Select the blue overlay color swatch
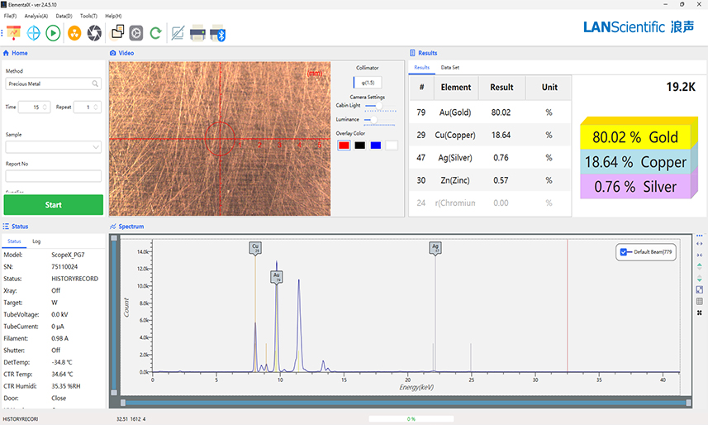Viewport: 708px width, 425px height. pos(376,146)
